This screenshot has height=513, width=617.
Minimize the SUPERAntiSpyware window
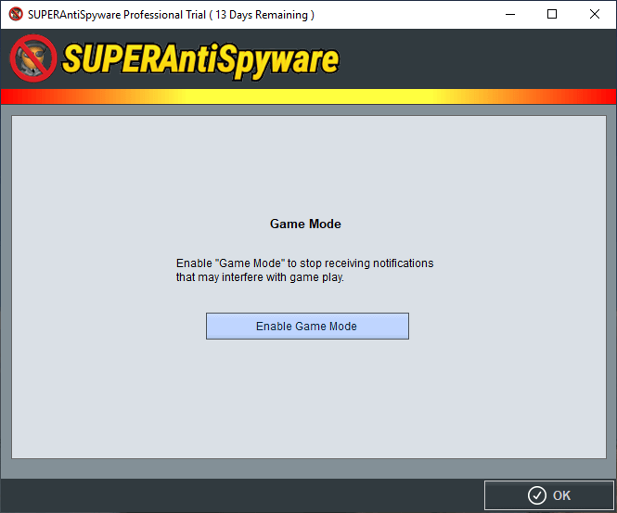pos(510,14)
